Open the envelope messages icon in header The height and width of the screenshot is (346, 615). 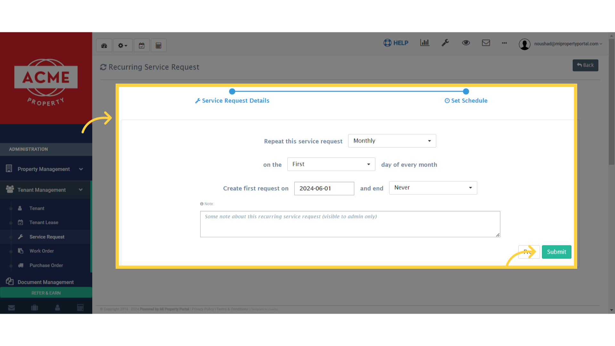(486, 43)
